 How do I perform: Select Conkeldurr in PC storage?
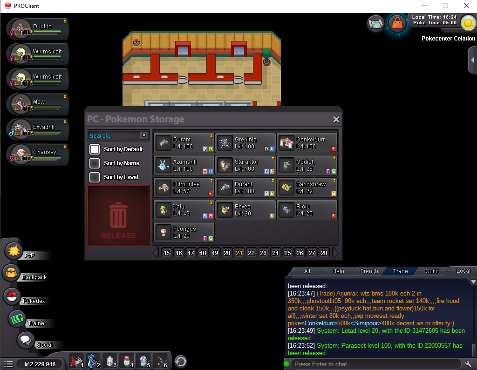[x=307, y=143]
